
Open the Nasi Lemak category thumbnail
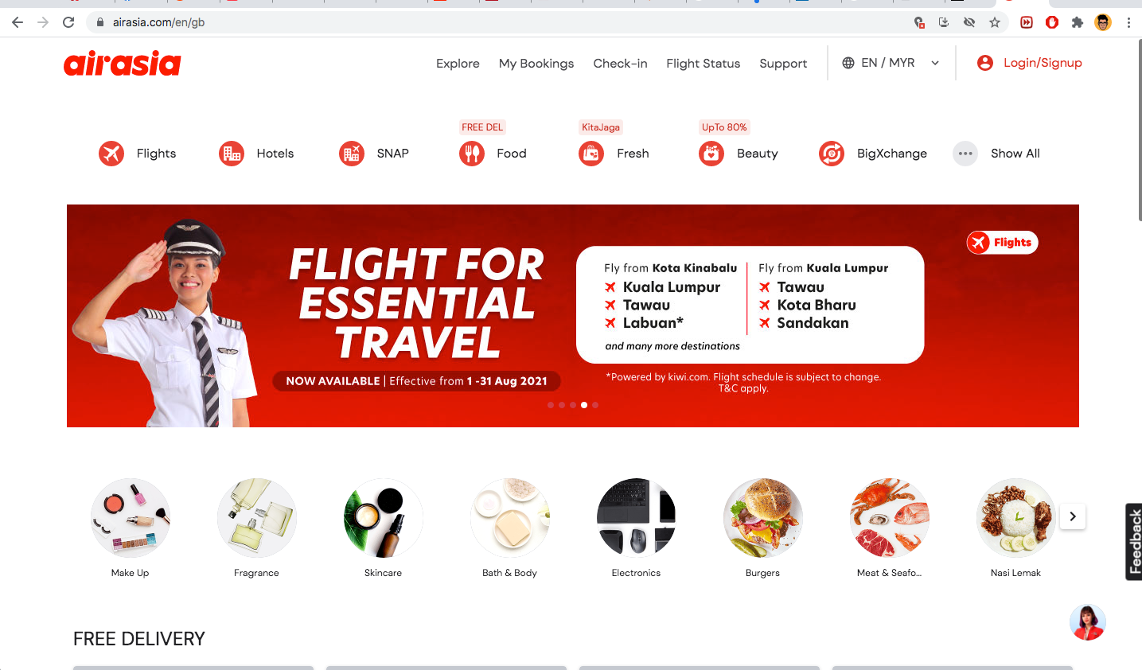pos(1015,518)
